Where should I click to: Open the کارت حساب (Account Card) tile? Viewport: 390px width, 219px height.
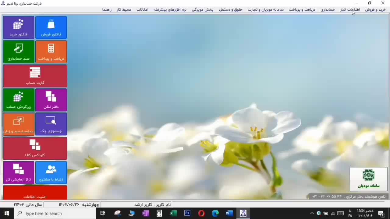click(x=35, y=75)
